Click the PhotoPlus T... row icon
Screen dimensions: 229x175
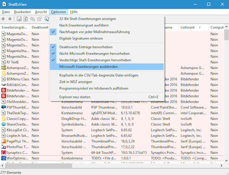click(4, 147)
